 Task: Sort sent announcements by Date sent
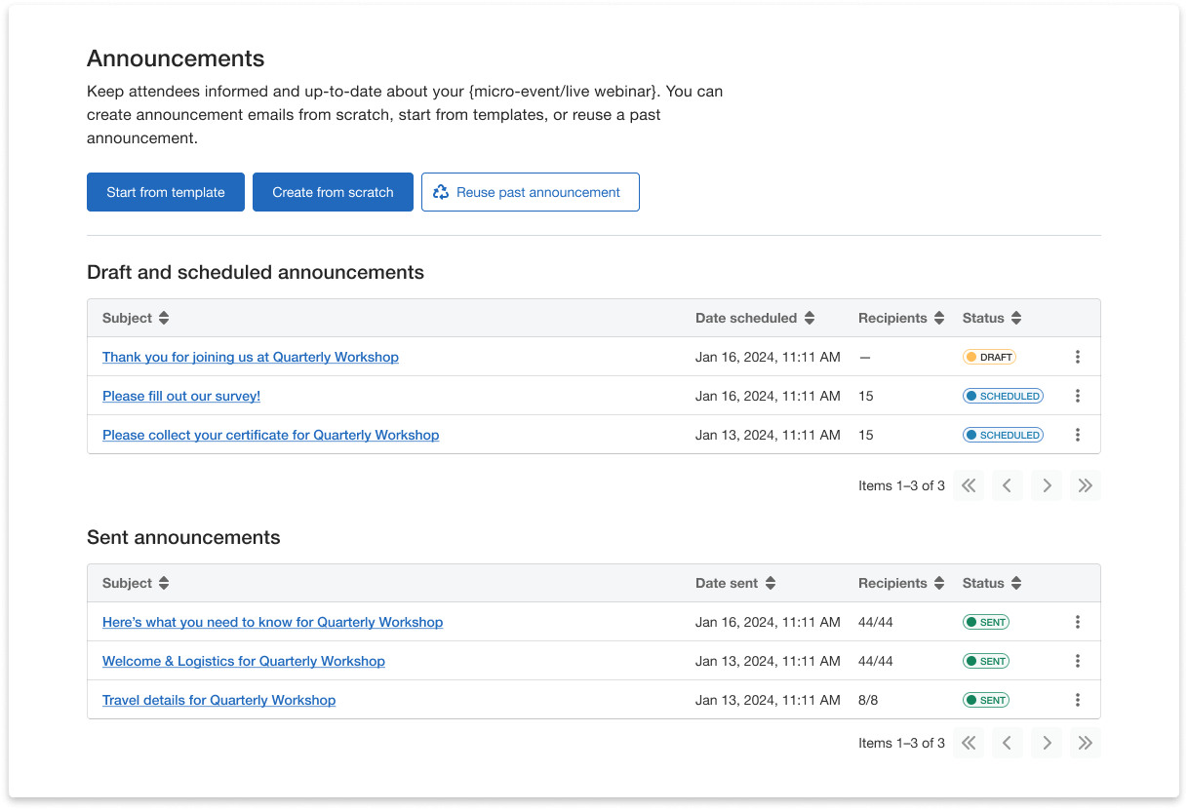click(x=770, y=583)
